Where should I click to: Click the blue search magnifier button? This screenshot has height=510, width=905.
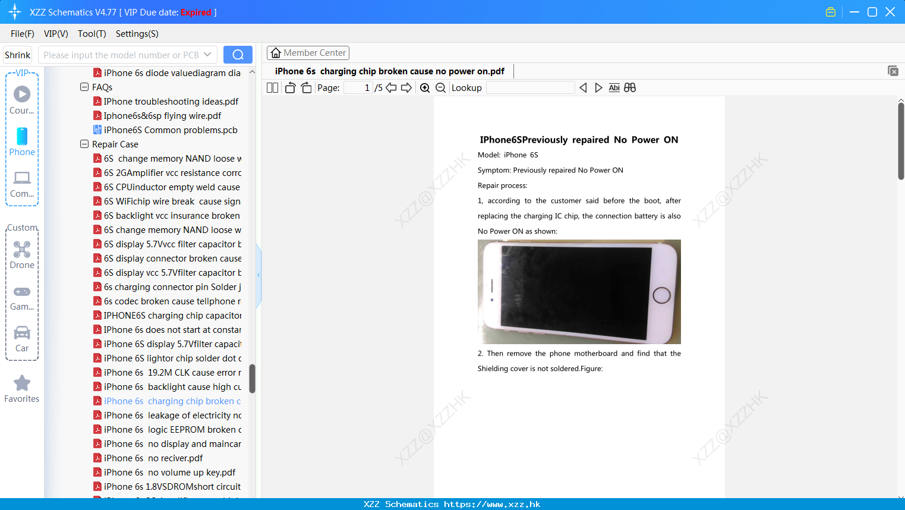(238, 55)
